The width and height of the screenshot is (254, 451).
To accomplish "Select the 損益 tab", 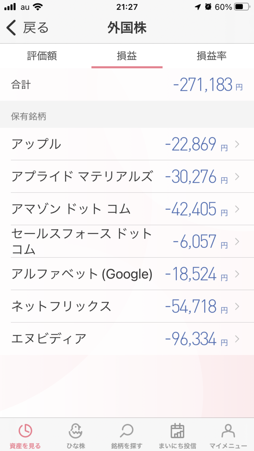I will (x=127, y=56).
